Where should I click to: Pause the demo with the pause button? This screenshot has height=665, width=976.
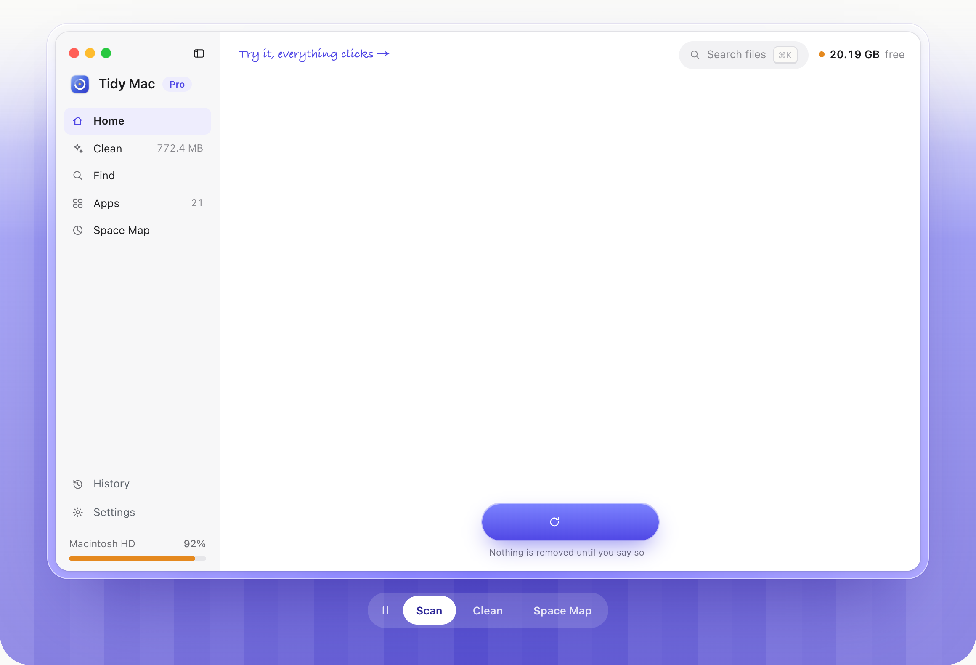coord(385,610)
